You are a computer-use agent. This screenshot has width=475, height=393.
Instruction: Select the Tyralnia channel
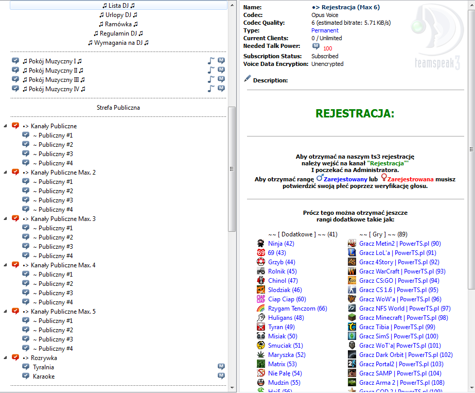[x=43, y=367]
